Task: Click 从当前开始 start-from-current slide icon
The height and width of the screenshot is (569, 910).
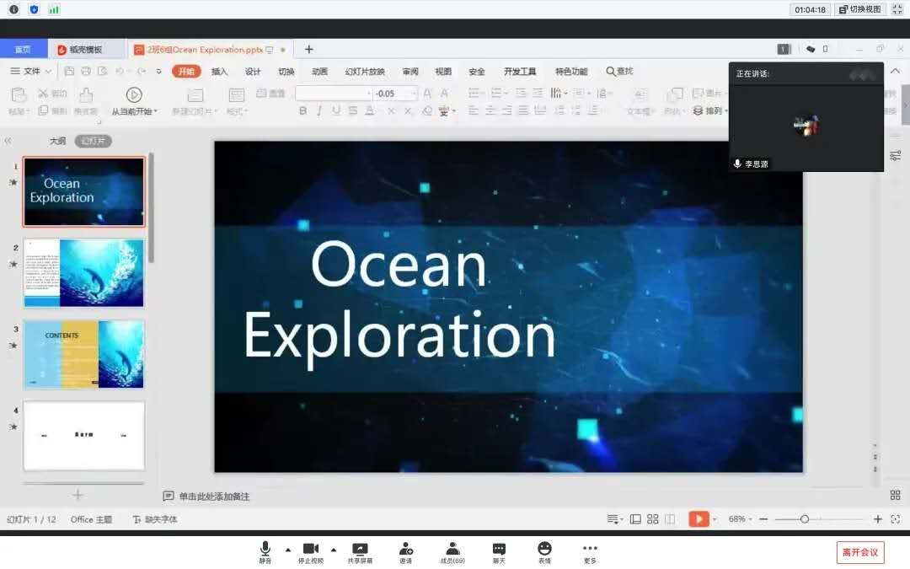Action: point(134,95)
